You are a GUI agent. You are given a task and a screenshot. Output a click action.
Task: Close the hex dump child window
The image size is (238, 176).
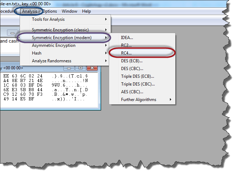pyautogui.click(x=92, y=68)
